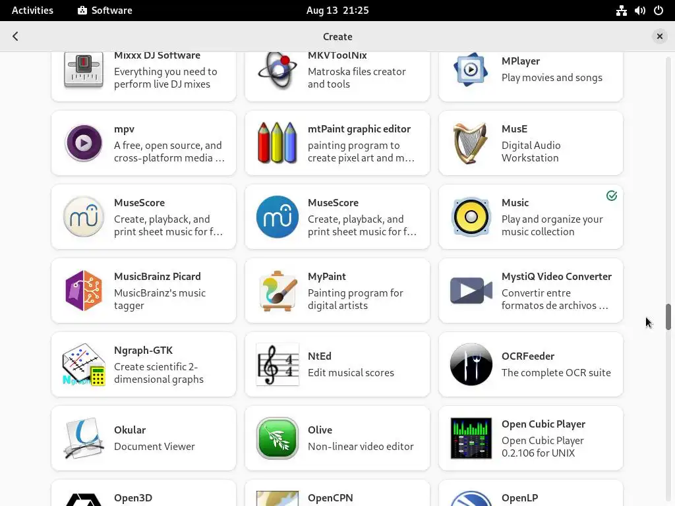Click "MusicBrainz's music tagger" text
Viewport: 675px width, 506px height.
coord(160,299)
